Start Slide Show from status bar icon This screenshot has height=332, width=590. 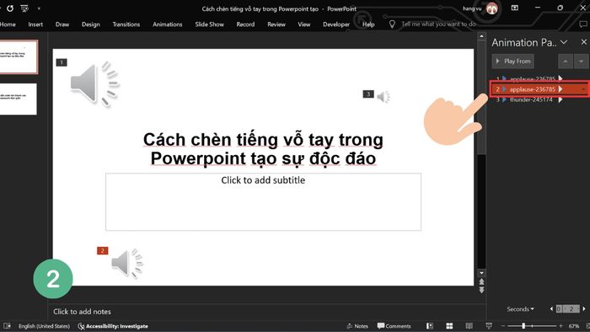pyautogui.click(x=489, y=326)
